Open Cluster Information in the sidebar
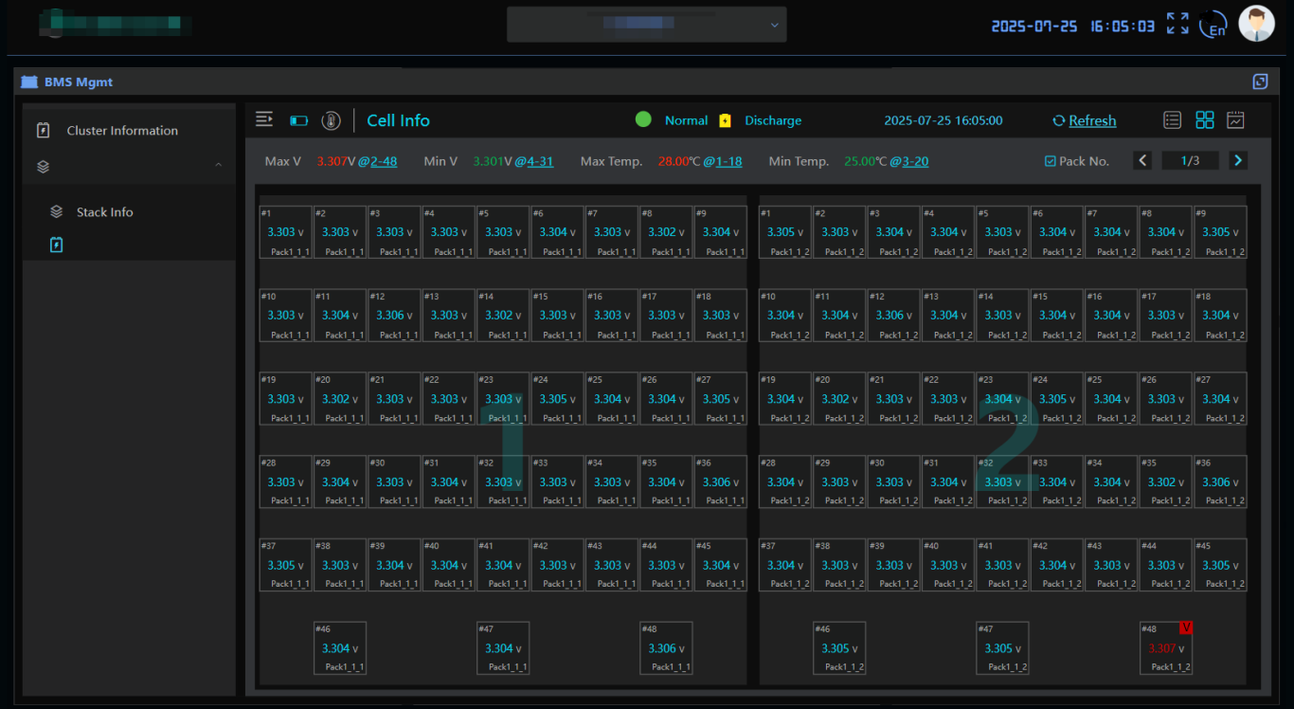The image size is (1294, 709). coord(122,131)
